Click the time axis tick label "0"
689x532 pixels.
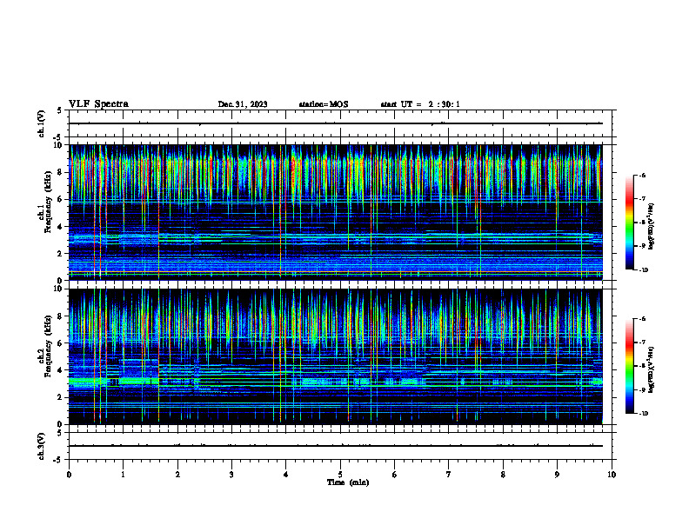click(69, 475)
